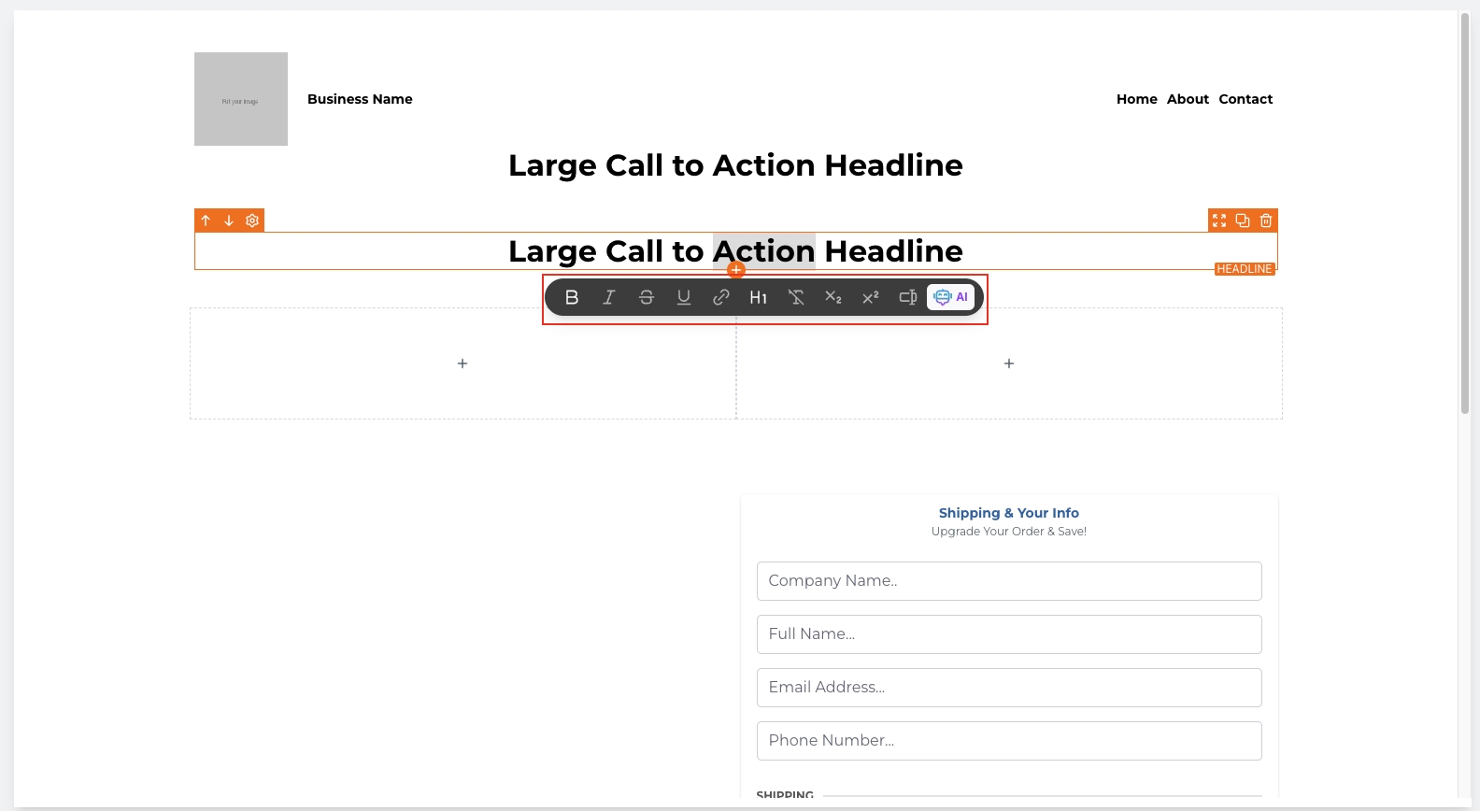1480x811 pixels.
Task: Open headline element settings gear
Action: 252,221
